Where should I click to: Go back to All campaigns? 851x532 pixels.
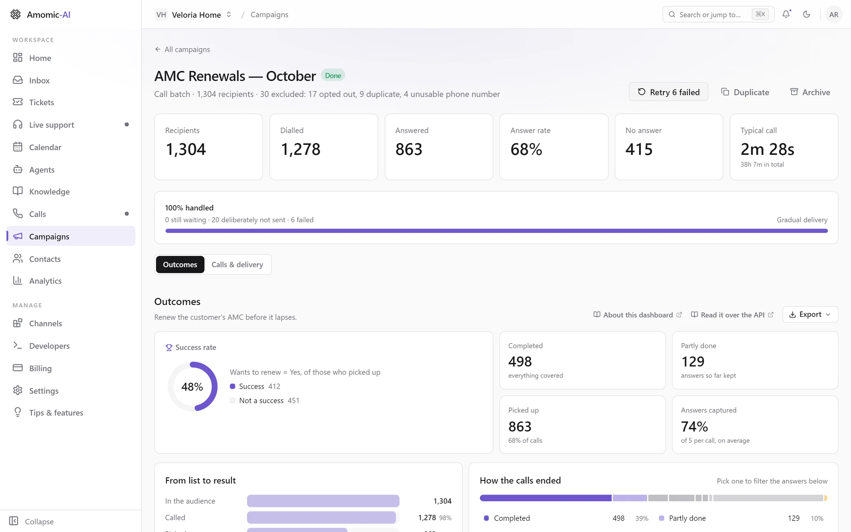[x=182, y=49]
